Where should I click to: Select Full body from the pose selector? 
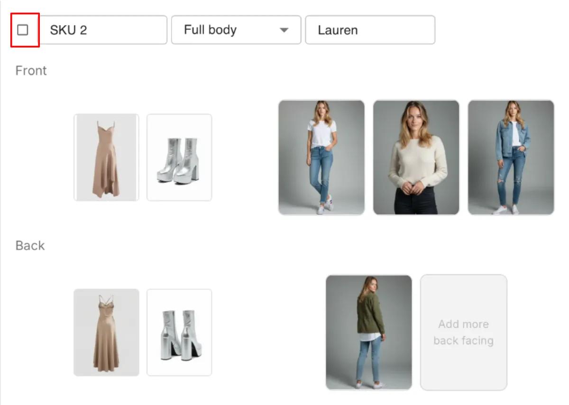click(236, 30)
